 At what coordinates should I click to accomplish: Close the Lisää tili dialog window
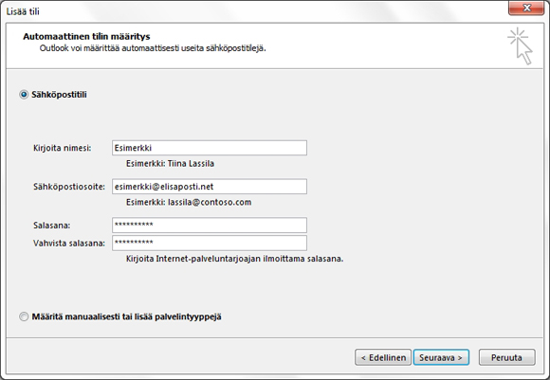click(x=526, y=8)
